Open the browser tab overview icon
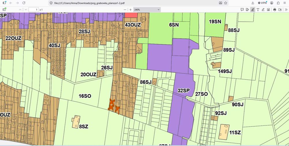289x146 pixels. pos(5,3)
